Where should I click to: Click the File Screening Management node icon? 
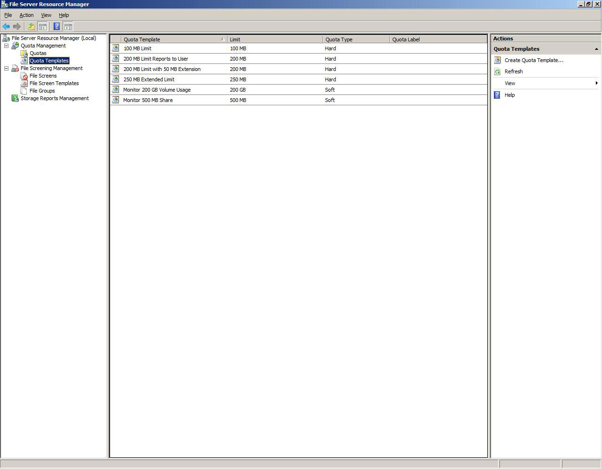tap(15, 68)
